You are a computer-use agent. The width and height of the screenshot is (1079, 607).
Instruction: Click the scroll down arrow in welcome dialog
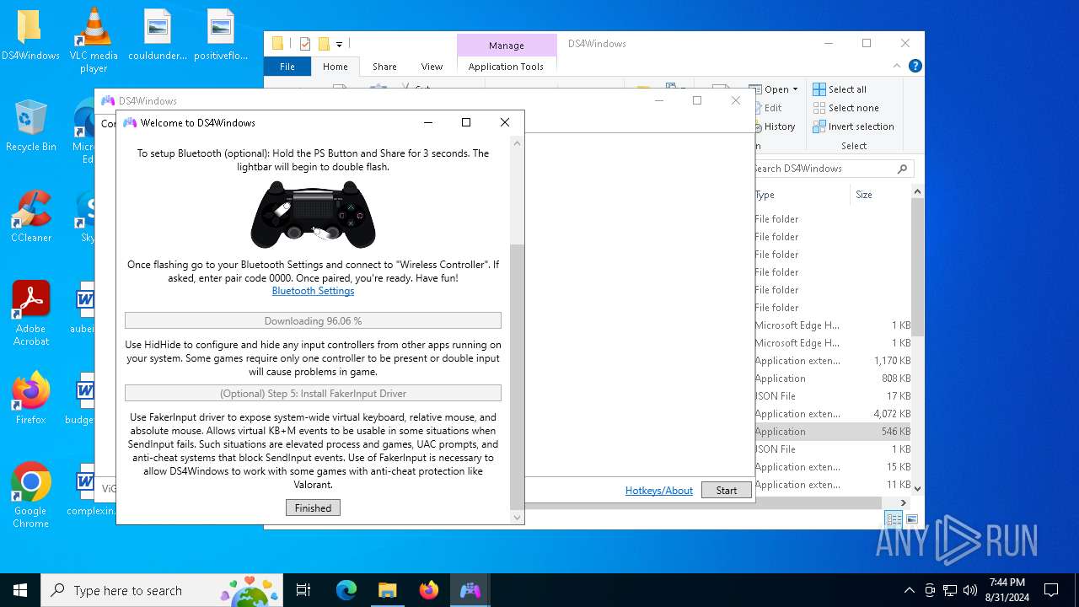tap(518, 517)
